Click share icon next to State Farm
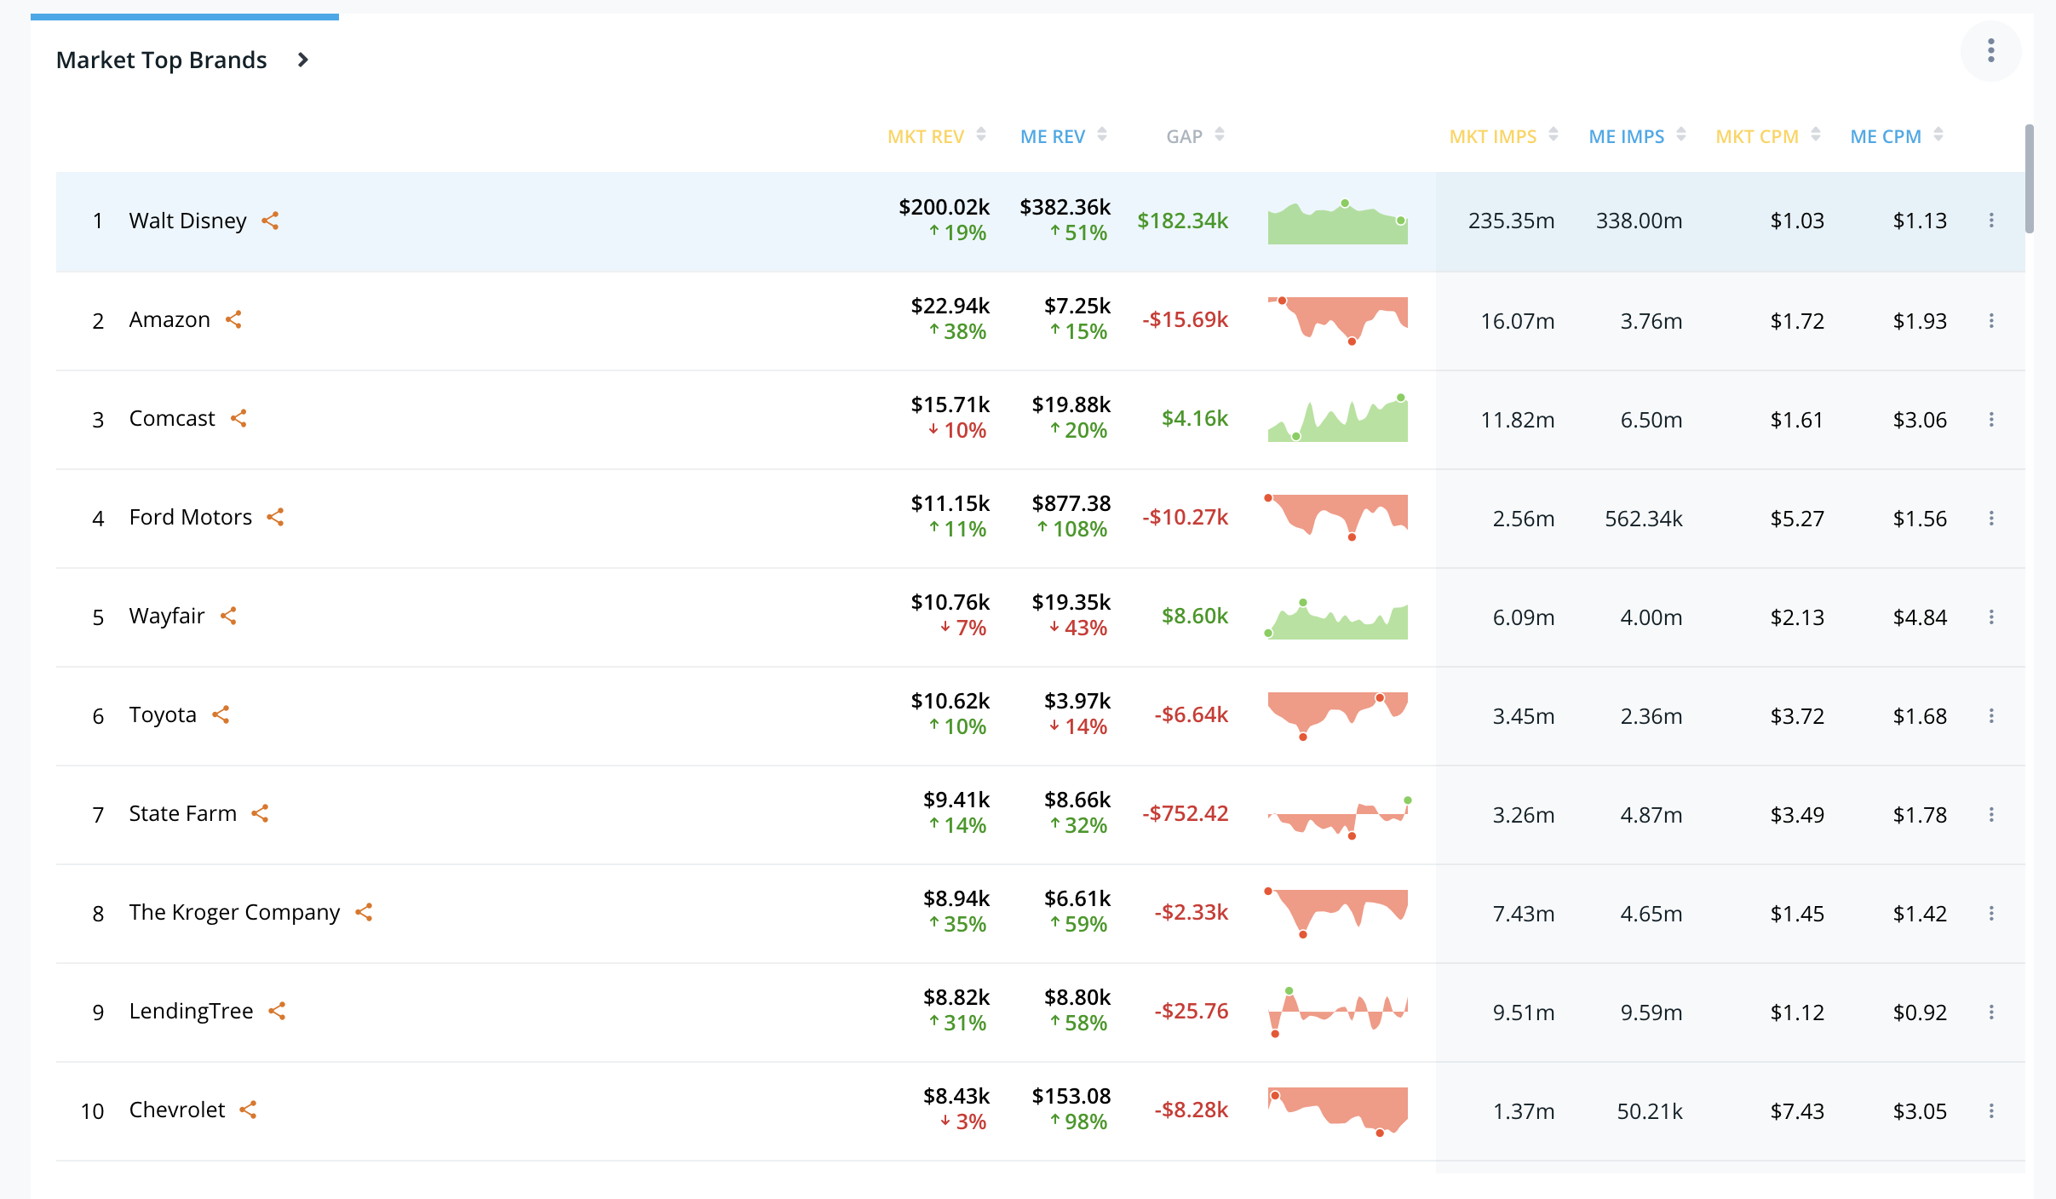The image size is (2056, 1199). tap(260, 813)
